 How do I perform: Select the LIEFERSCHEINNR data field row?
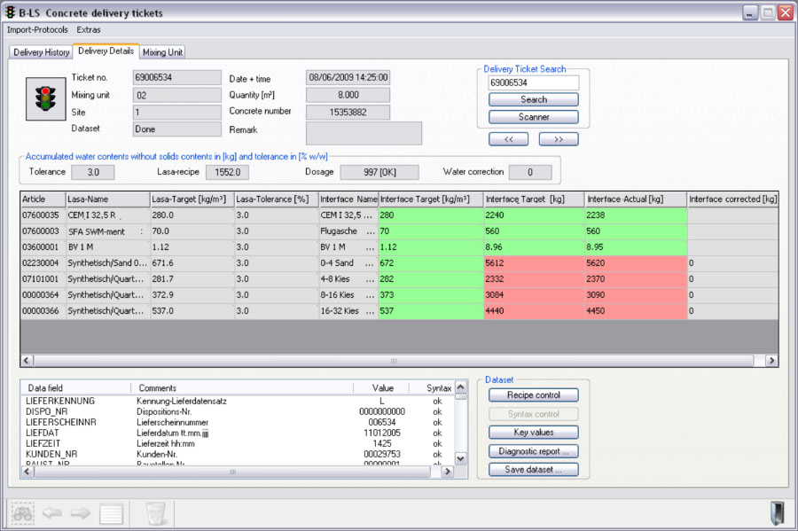(237, 423)
